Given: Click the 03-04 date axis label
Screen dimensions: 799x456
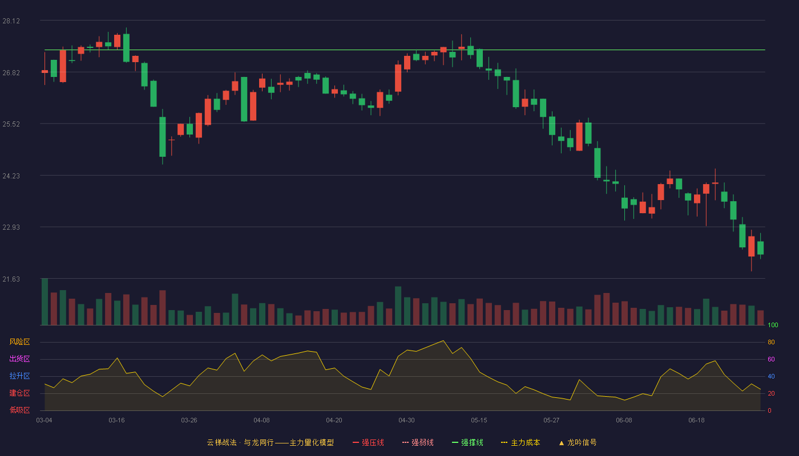Looking at the screenshot, I should [44, 420].
